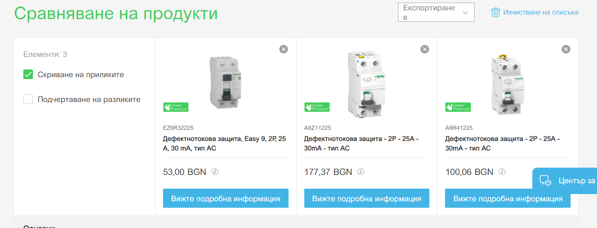Viewport: 597px width, 228px height.
Task: Click Изчистване на списъка link
Action: click(x=541, y=12)
